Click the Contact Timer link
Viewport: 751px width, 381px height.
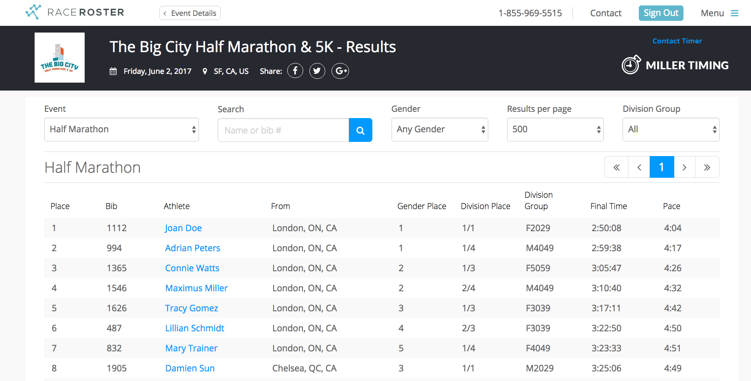[x=677, y=41]
